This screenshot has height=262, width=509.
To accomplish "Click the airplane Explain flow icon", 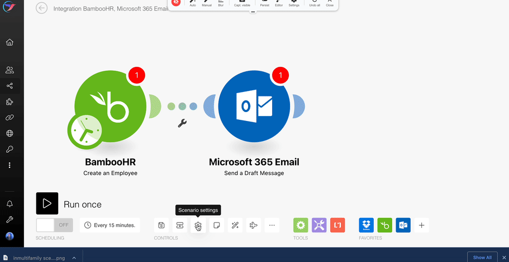I will pos(254,225).
